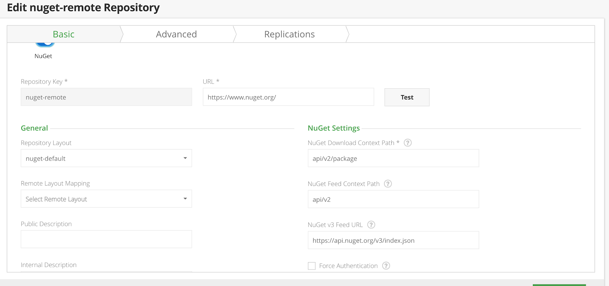Image resolution: width=609 pixels, height=286 pixels.
Task: Click the NuGet Download Context Path field
Action: click(x=393, y=158)
